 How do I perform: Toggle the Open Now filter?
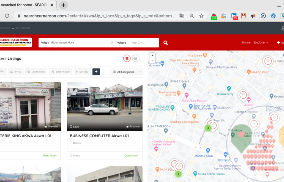click(x=36, y=72)
